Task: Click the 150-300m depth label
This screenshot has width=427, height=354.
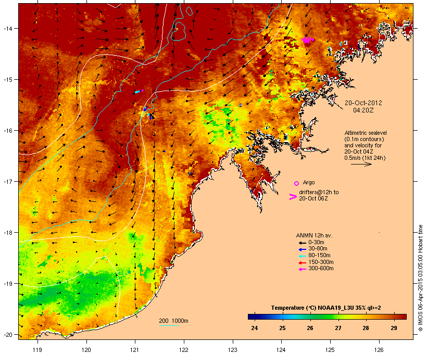Action: [321, 262]
